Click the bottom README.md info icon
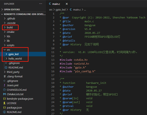Image resolution: width=147 pixels, height=115 pixels. tap(5, 112)
